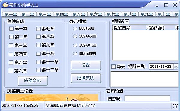Screen dimensions: 180x111
Task: Switch to the 第十章 tab
Action: tap(164, 14)
